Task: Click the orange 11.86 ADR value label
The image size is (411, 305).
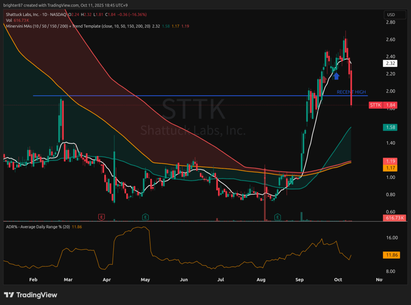Action: point(392,255)
